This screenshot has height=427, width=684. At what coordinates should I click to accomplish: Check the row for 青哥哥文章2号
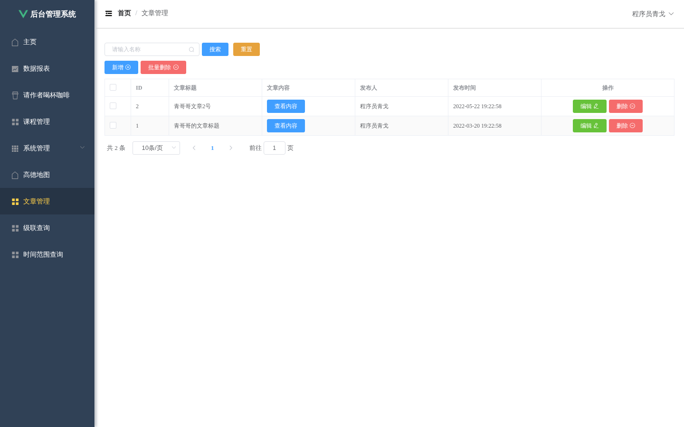113,106
